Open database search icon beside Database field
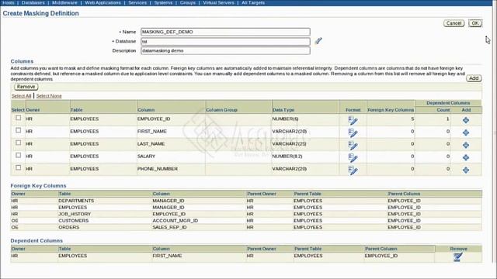This screenshot has height=279, width=497. 318,41
